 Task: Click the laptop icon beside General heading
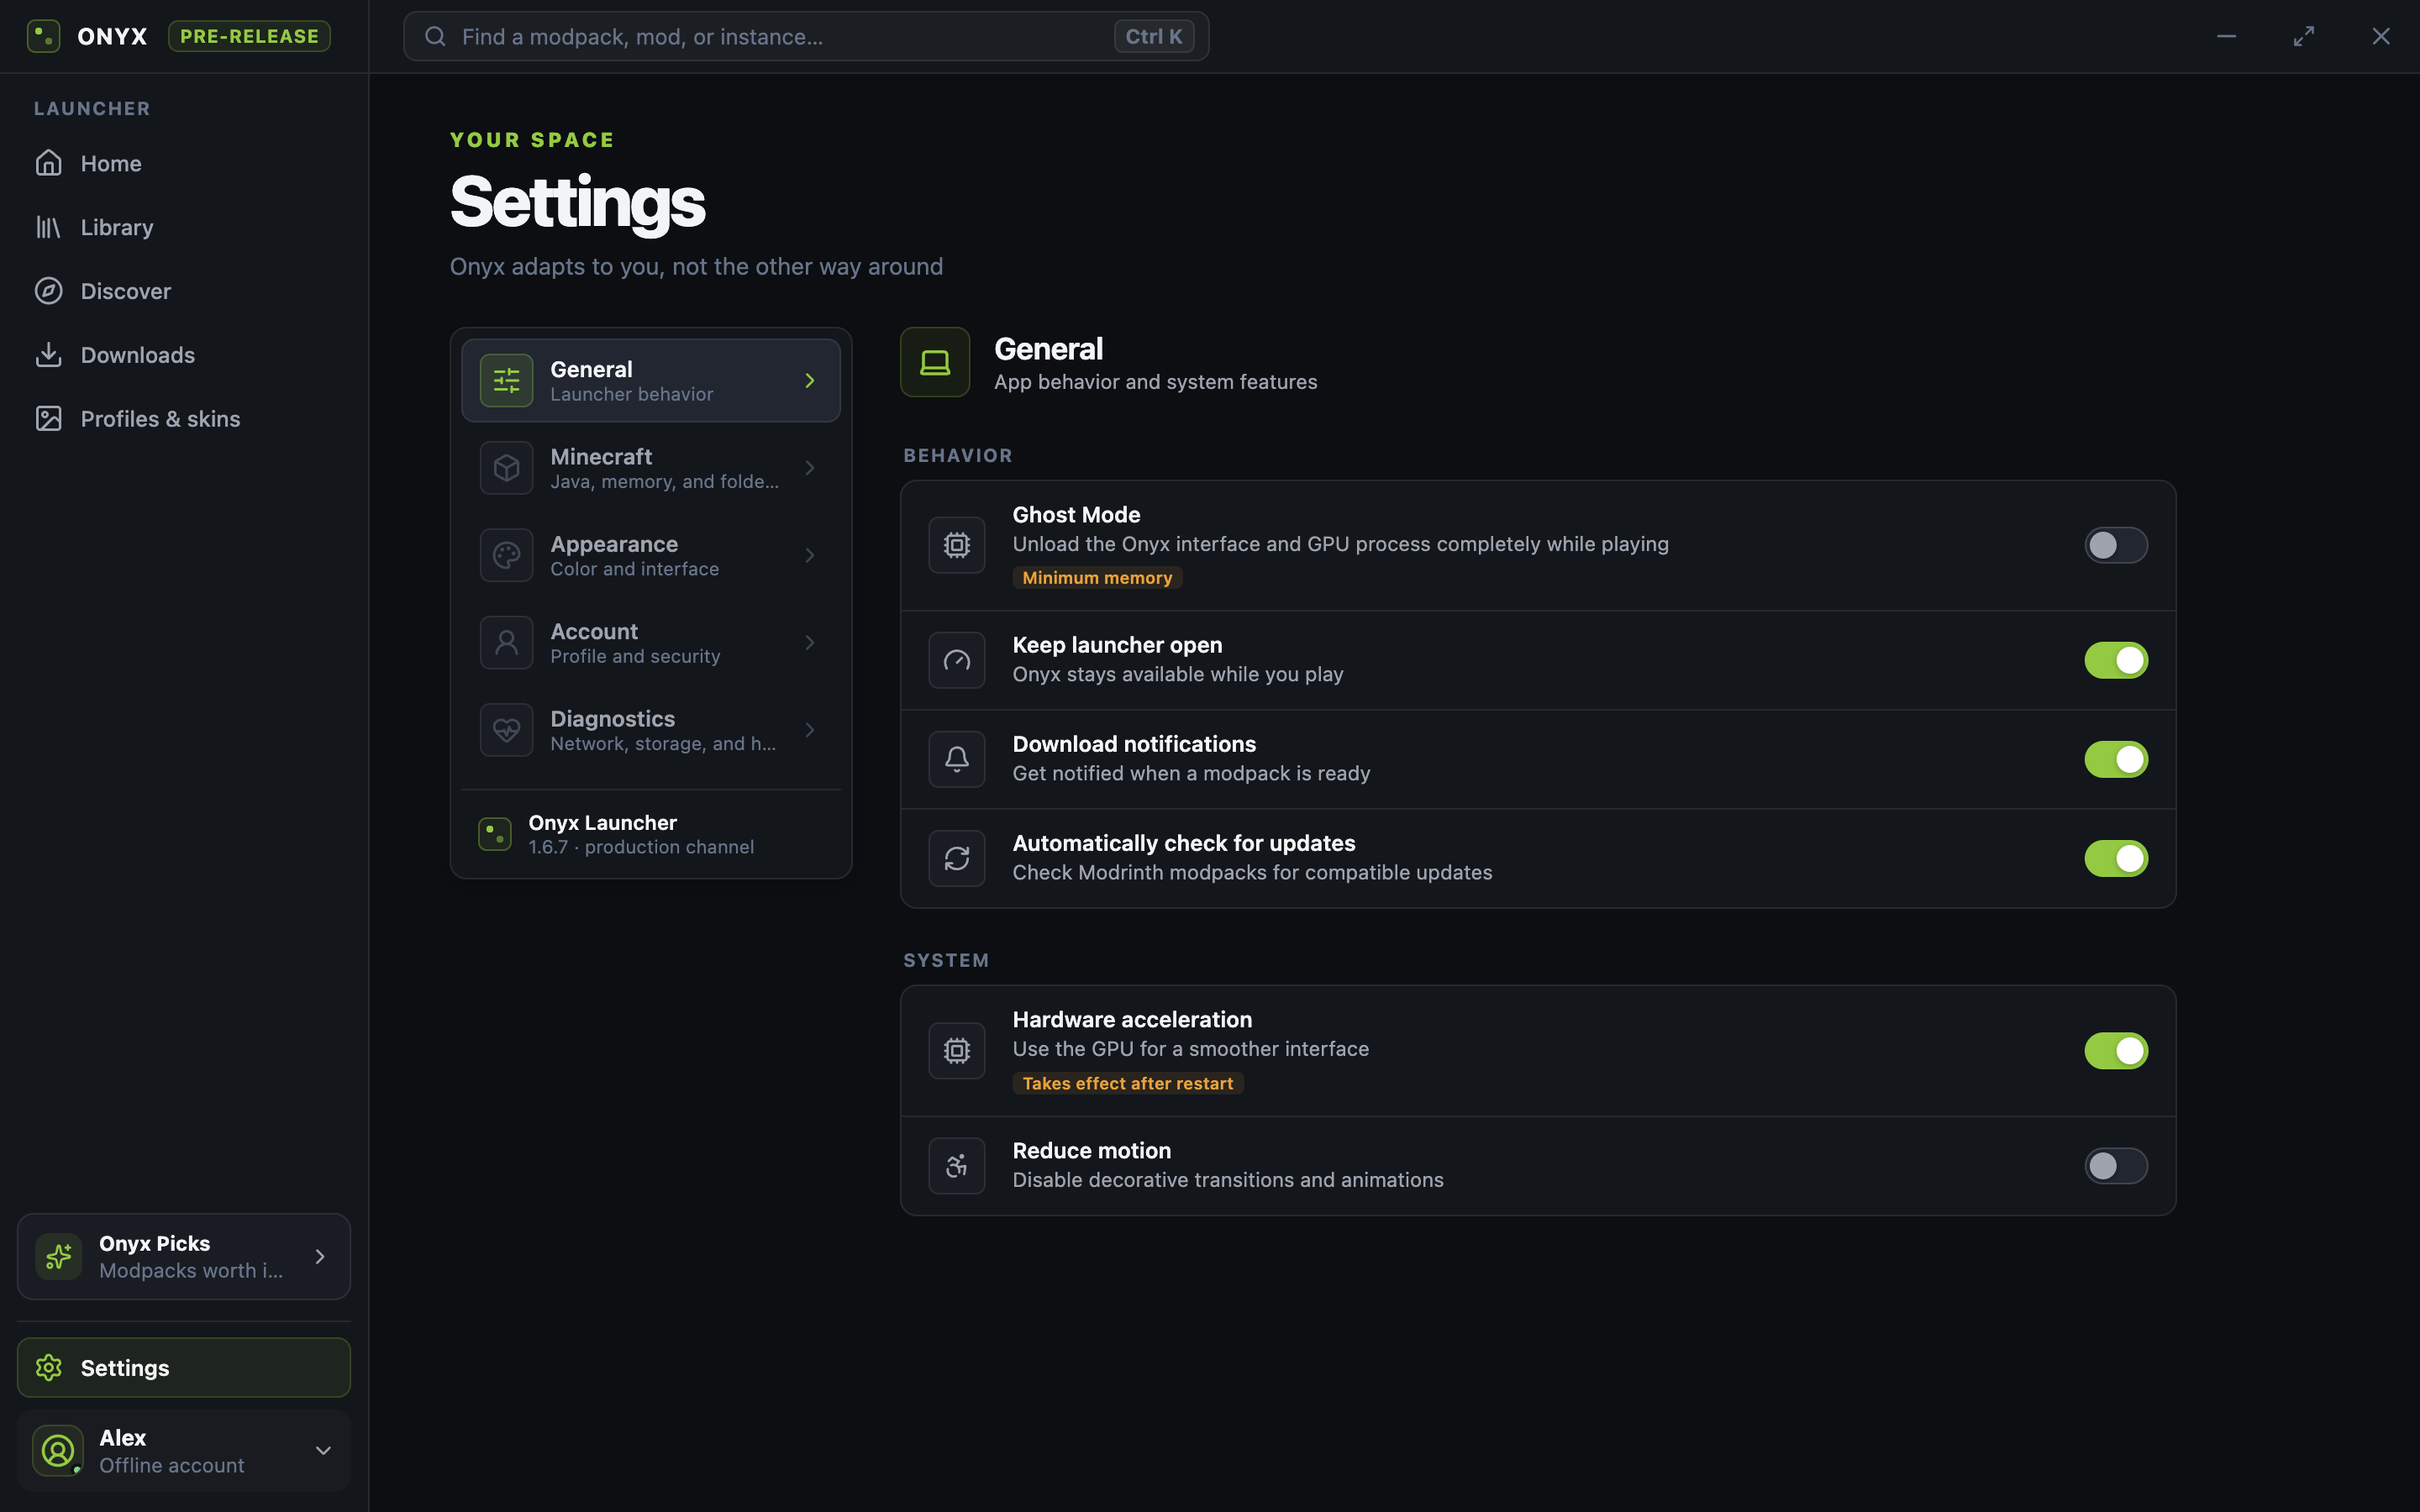935,362
